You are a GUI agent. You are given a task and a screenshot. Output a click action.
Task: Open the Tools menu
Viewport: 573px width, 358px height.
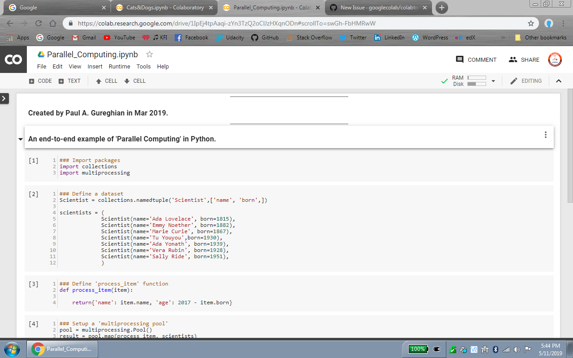(x=144, y=66)
